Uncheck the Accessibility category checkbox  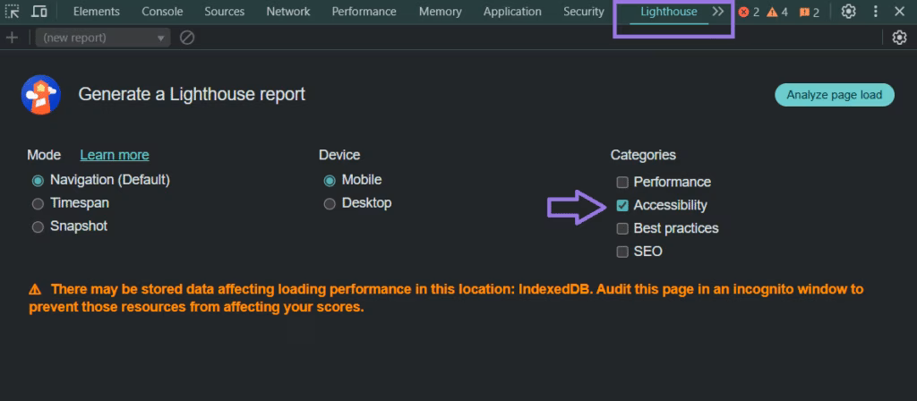[622, 205]
